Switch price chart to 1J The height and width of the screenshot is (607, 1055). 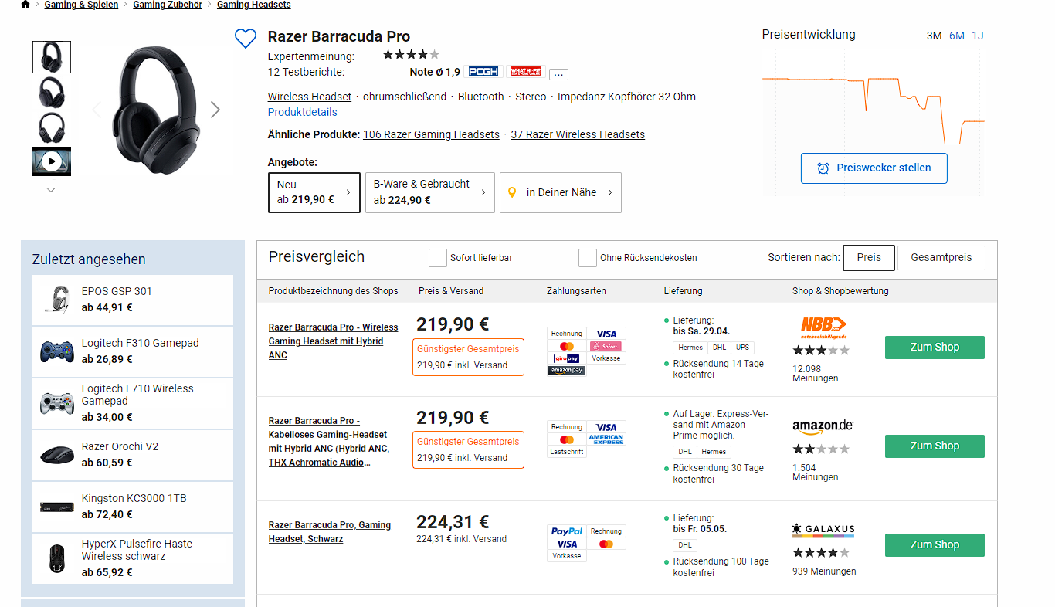(978, 36)
